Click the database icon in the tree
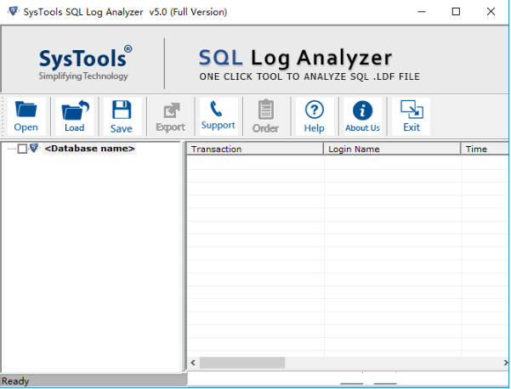The image size is (511, 389). tap(35, 149)
